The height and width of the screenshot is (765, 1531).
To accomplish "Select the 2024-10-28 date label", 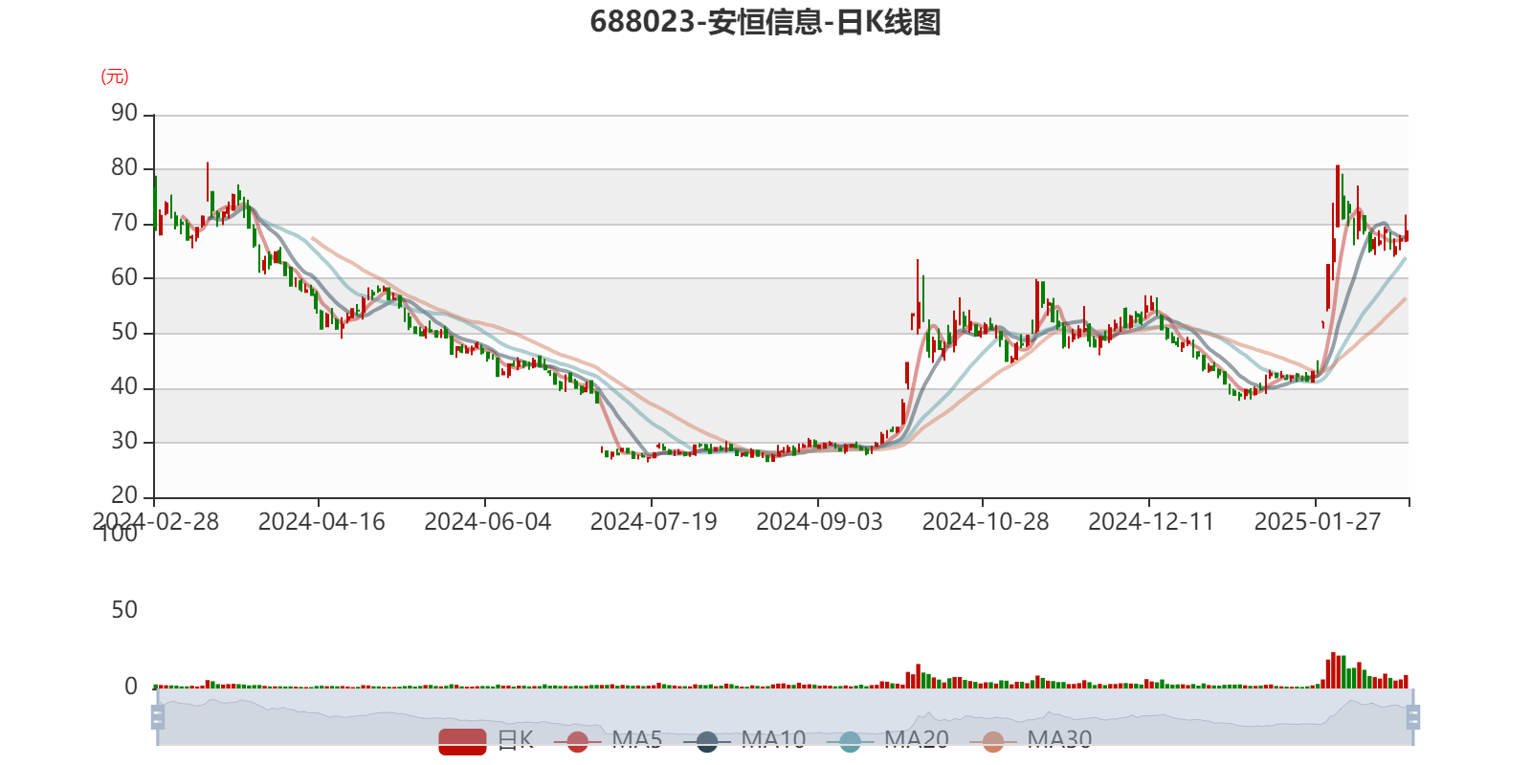I will [986, 522].
